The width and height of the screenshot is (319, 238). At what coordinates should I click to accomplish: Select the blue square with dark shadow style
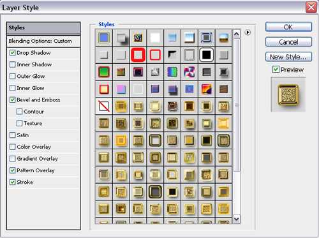(x=172, y=89)
